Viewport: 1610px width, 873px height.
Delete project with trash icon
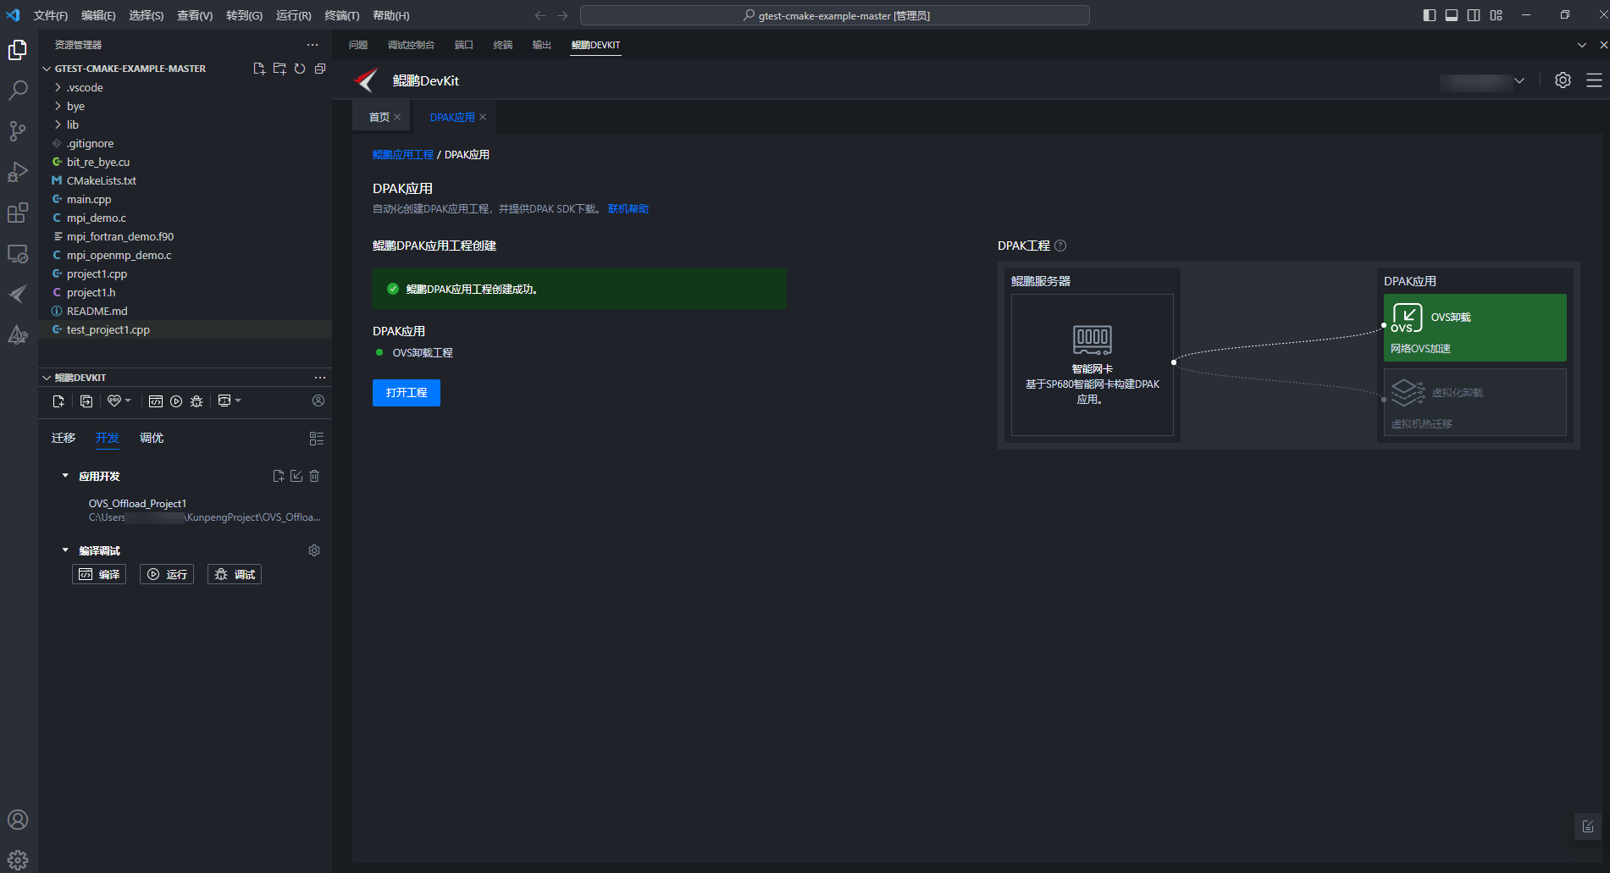[x=314, y=476]
